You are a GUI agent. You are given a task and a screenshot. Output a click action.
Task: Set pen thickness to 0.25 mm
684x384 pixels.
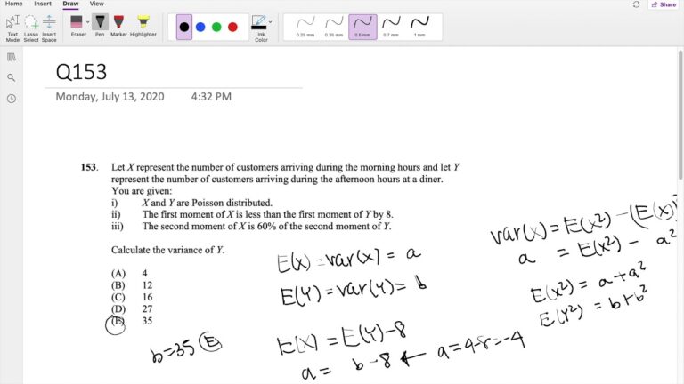point(305,25)
